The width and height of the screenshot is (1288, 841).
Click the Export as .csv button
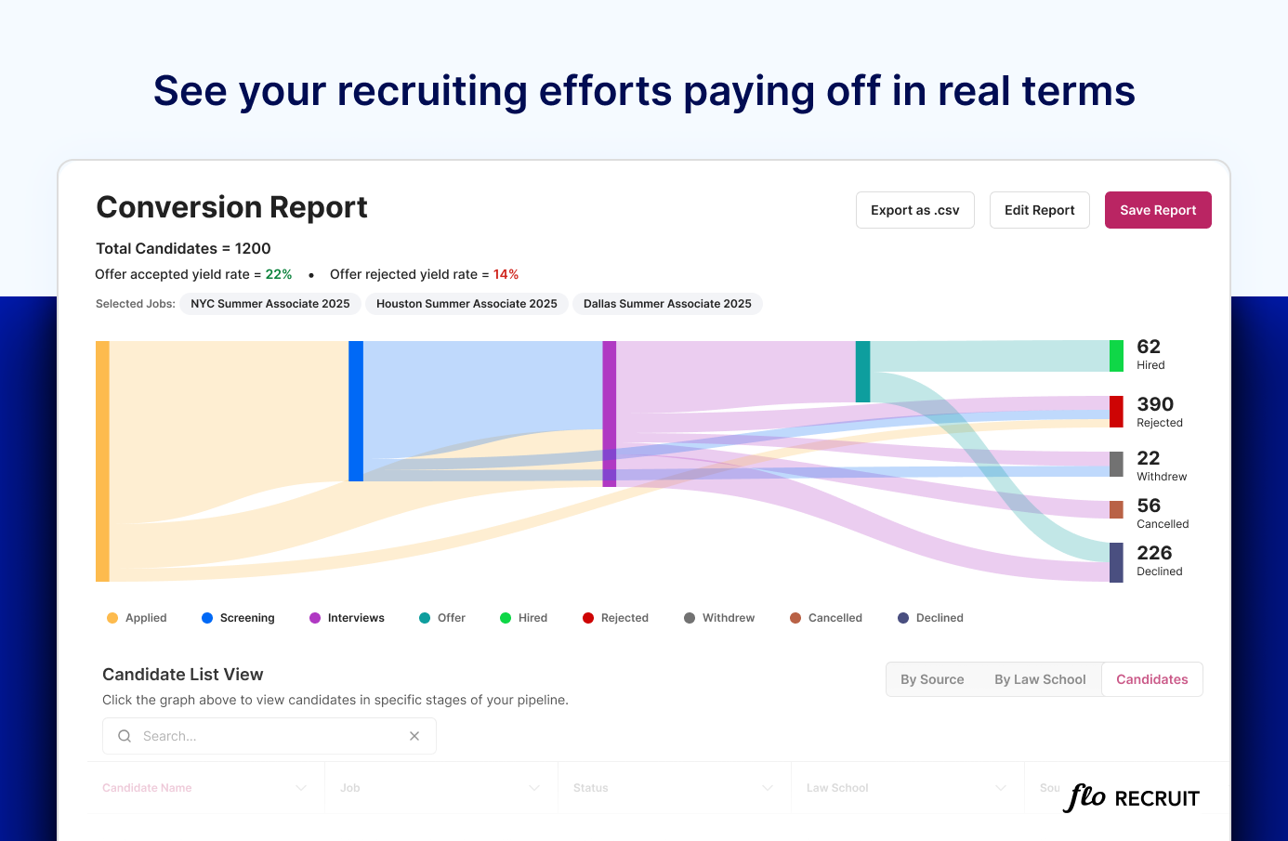914,210
